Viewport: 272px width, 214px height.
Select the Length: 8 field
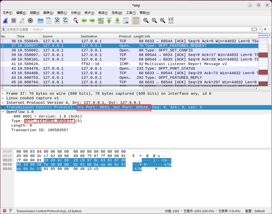click(x=22, y=125)
